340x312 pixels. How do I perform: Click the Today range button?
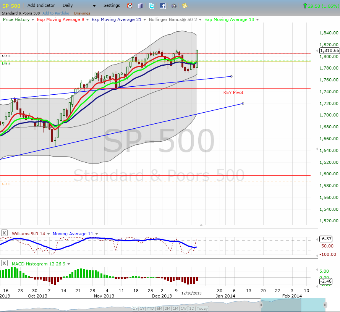tap(202, 308)
